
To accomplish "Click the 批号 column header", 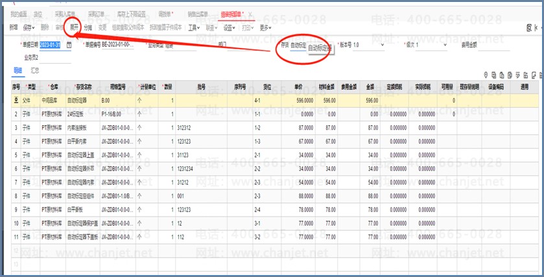I will [x=202, y=87].
